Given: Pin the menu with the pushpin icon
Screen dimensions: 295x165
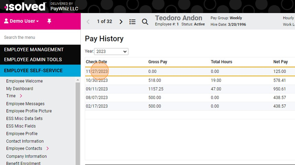Looking at the screenshot, I should [49, 21].
